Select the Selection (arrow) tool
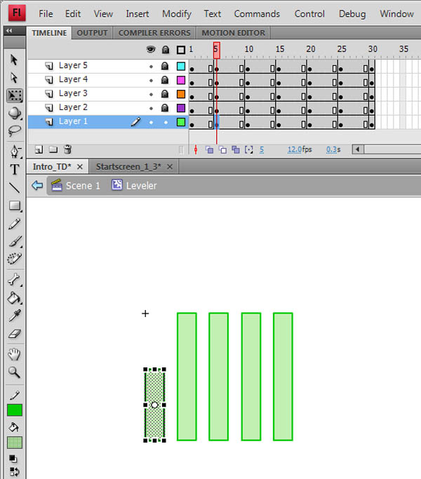This screenshot has width=421, height=479. coord(14,60)
